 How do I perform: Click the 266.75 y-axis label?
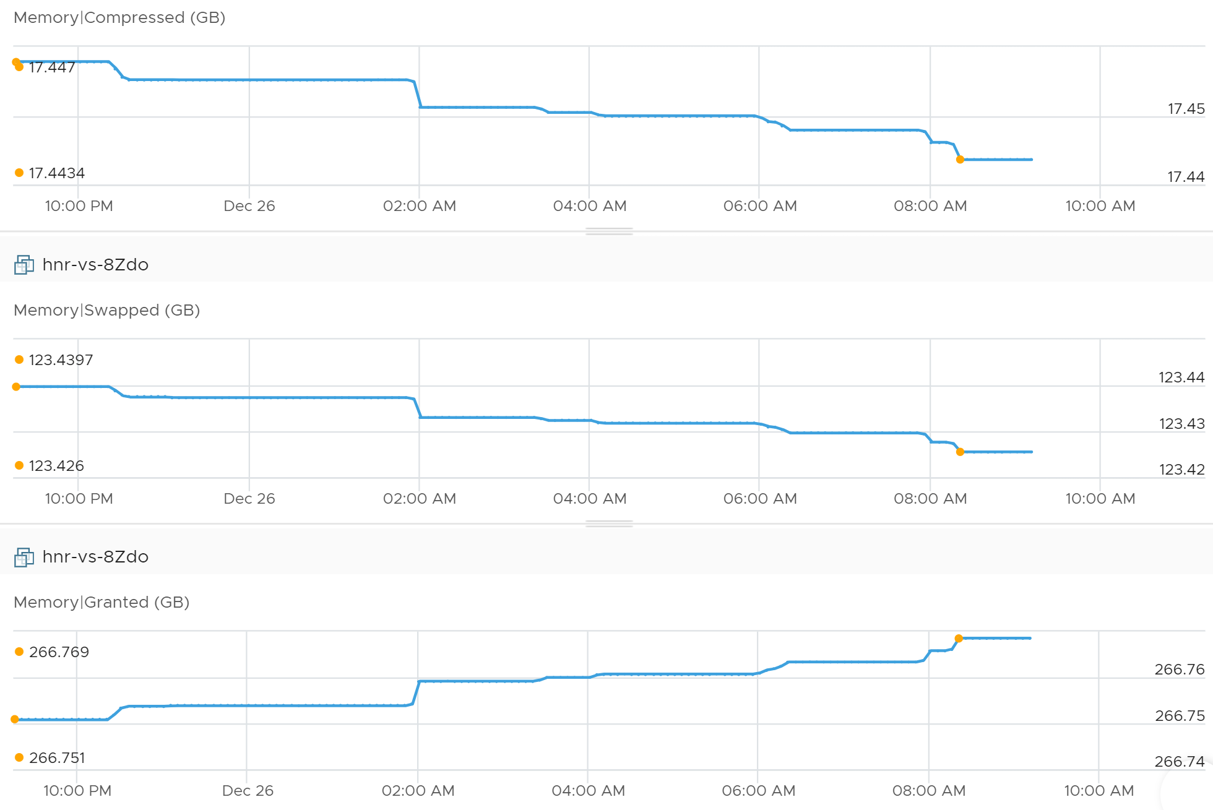(x=1180, y=716)
